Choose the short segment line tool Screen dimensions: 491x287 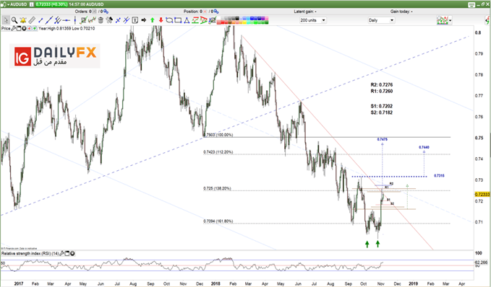[40, 20]
